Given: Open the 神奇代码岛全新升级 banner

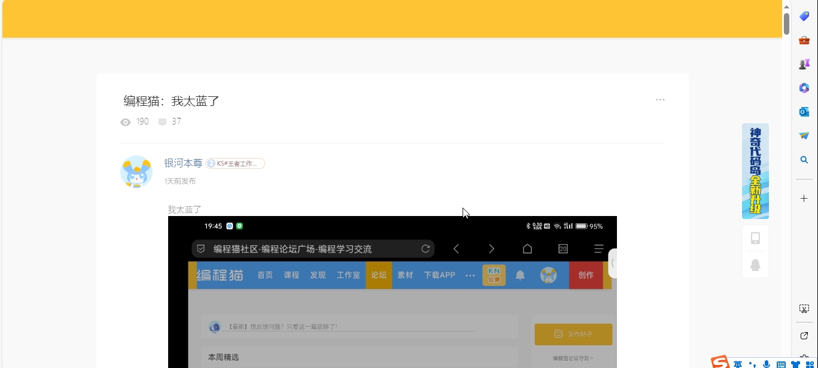Looking at the screenshot, I should coord(755,171).
